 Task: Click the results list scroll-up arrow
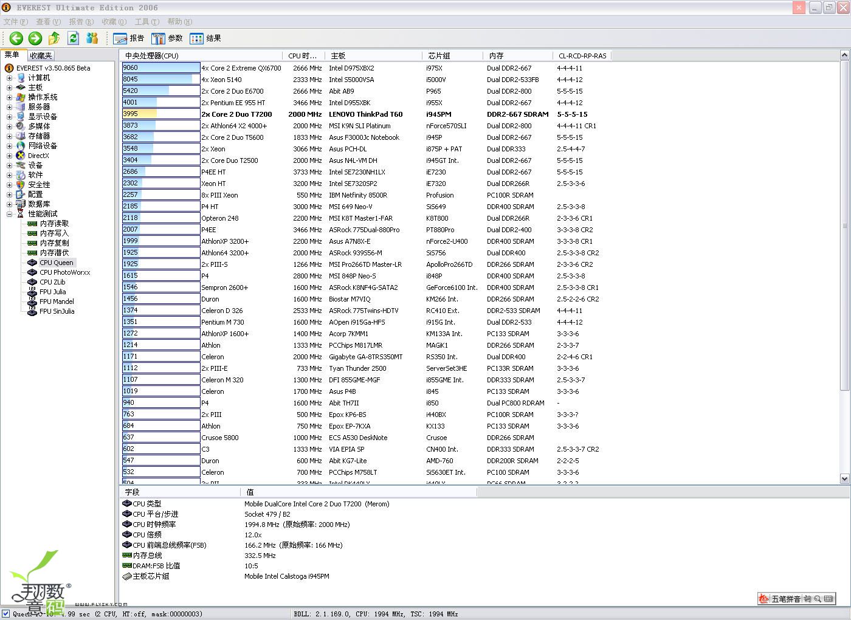tap(844, 55)
